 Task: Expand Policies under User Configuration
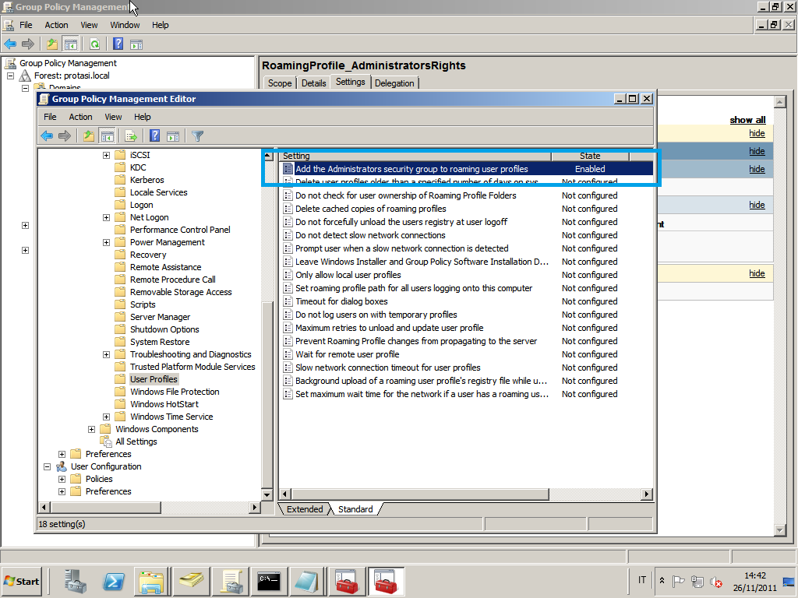point(62,480)
